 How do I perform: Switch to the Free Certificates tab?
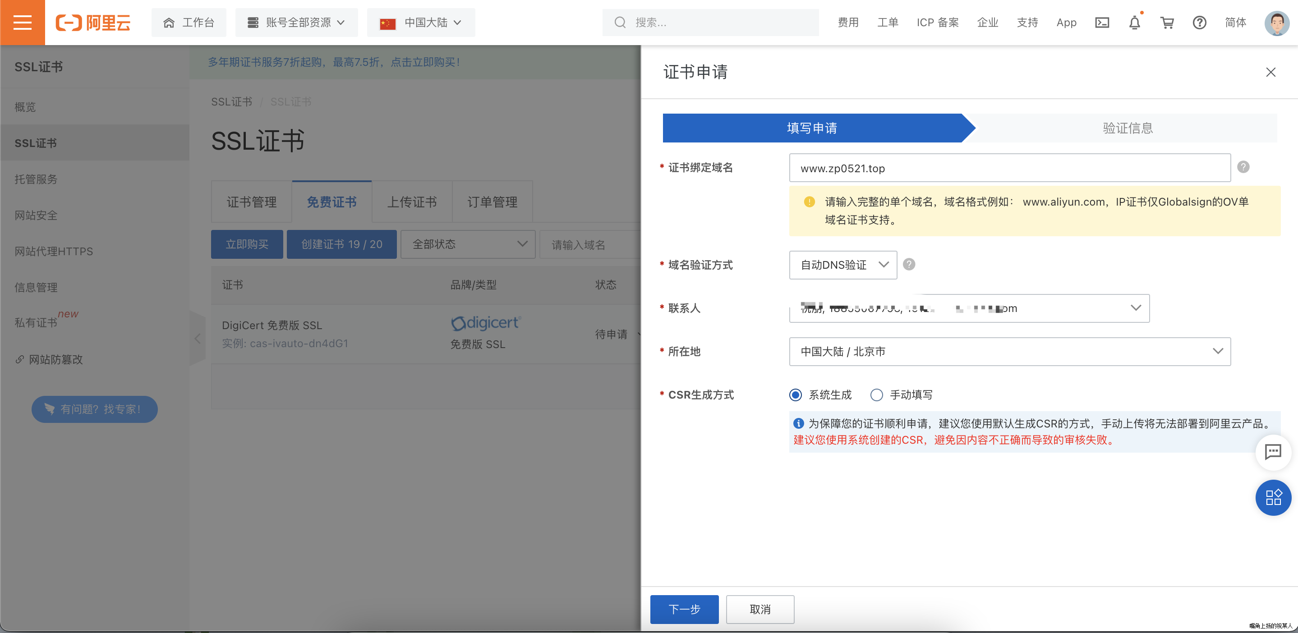[x=331, y=202]
